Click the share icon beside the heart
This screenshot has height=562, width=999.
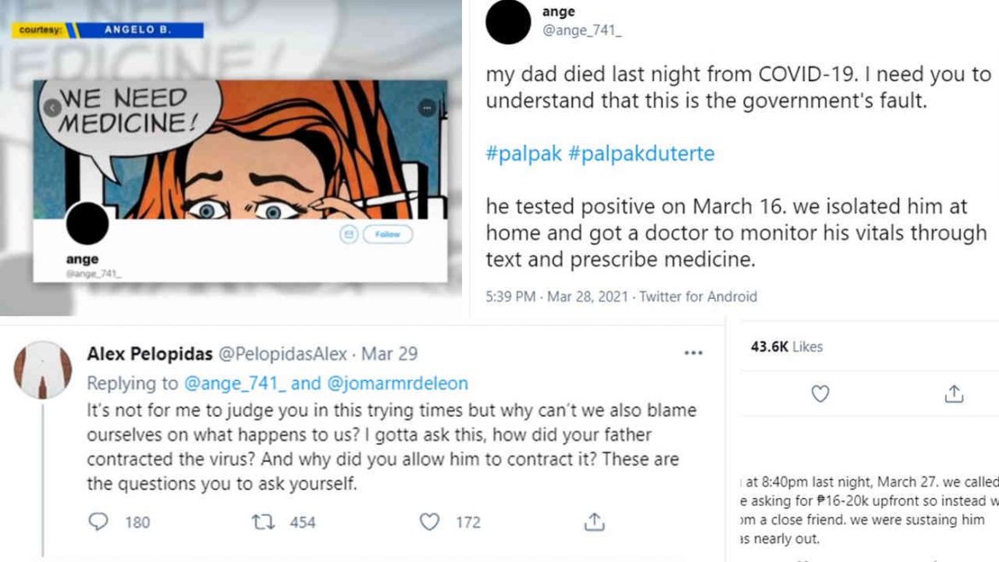click(954, 394)
